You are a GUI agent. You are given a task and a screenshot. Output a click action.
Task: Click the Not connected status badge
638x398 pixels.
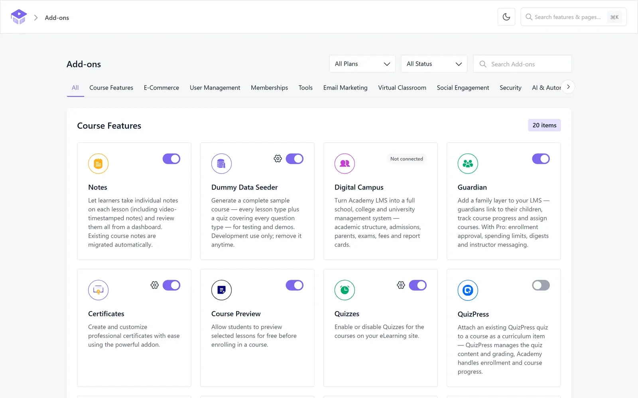pyautogui.click(x=407, y=159)
